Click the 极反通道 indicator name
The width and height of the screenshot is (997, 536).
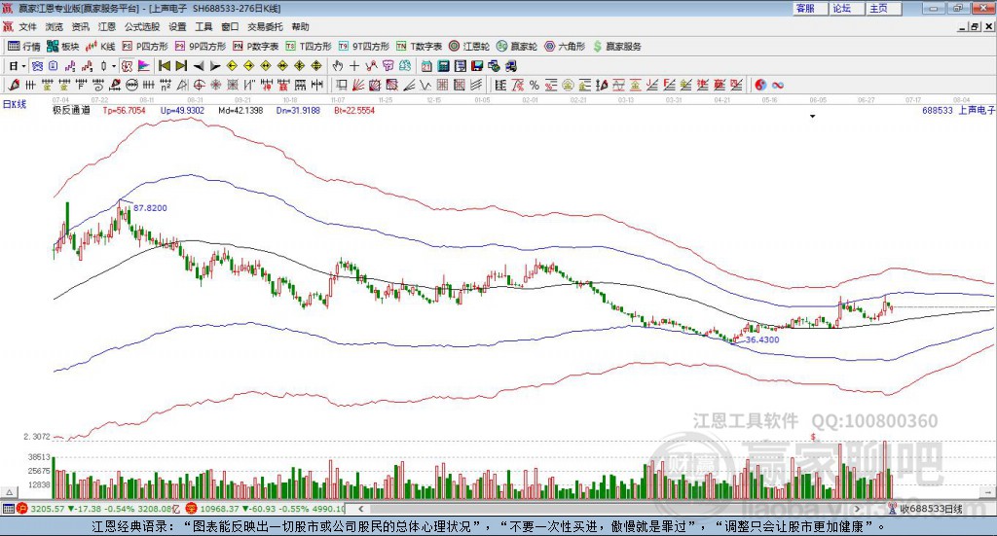point(71,111)
